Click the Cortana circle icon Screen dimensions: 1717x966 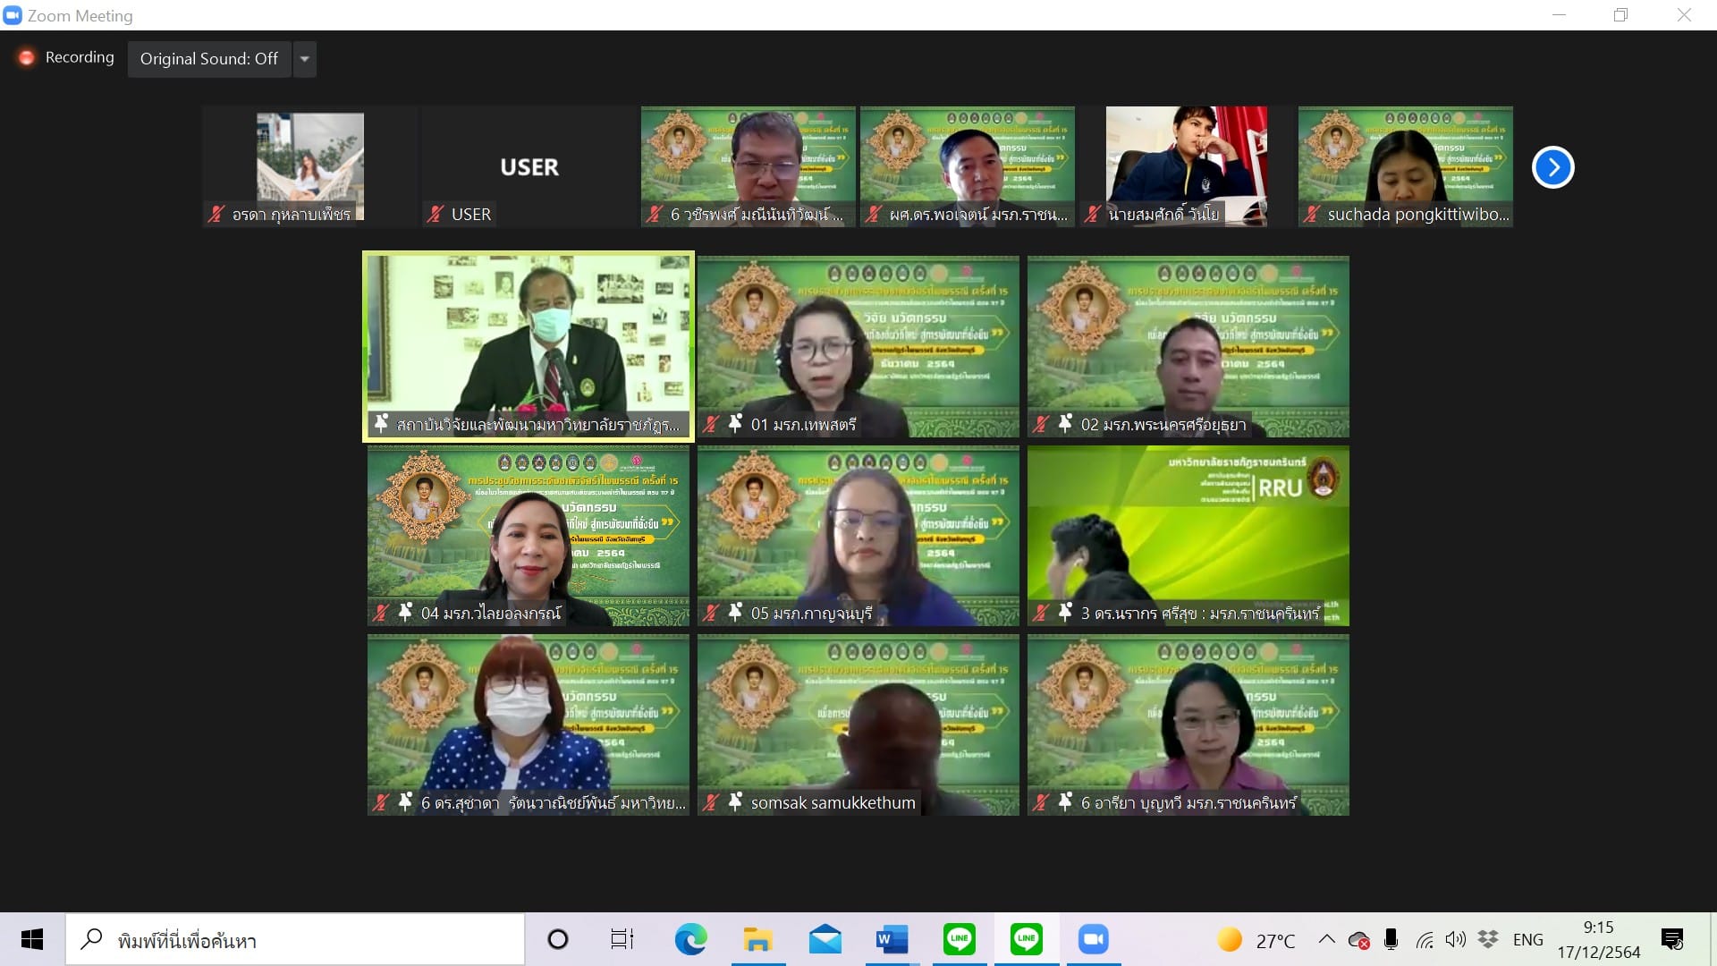click(557, 939)
